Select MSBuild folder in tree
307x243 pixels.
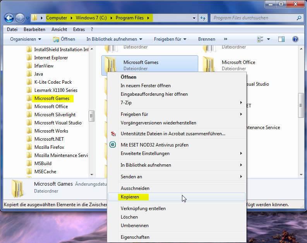pos(43,164)
